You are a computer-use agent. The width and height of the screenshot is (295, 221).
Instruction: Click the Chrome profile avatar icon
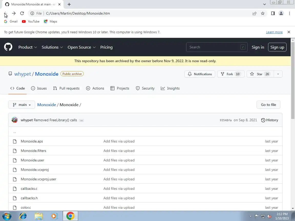click(281, 13)
